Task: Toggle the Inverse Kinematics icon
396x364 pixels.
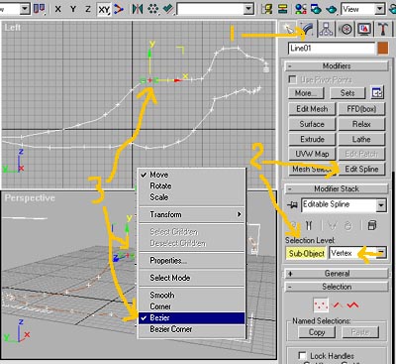Action: [118, 9]
